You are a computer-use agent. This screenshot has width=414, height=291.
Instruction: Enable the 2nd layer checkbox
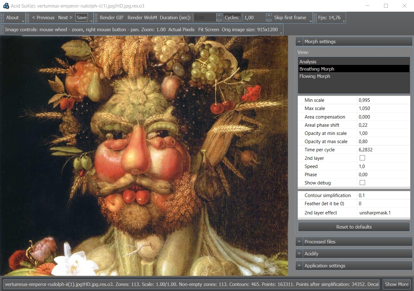click(362, 158)
